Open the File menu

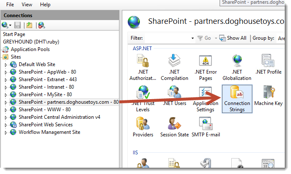pos(10,5)
